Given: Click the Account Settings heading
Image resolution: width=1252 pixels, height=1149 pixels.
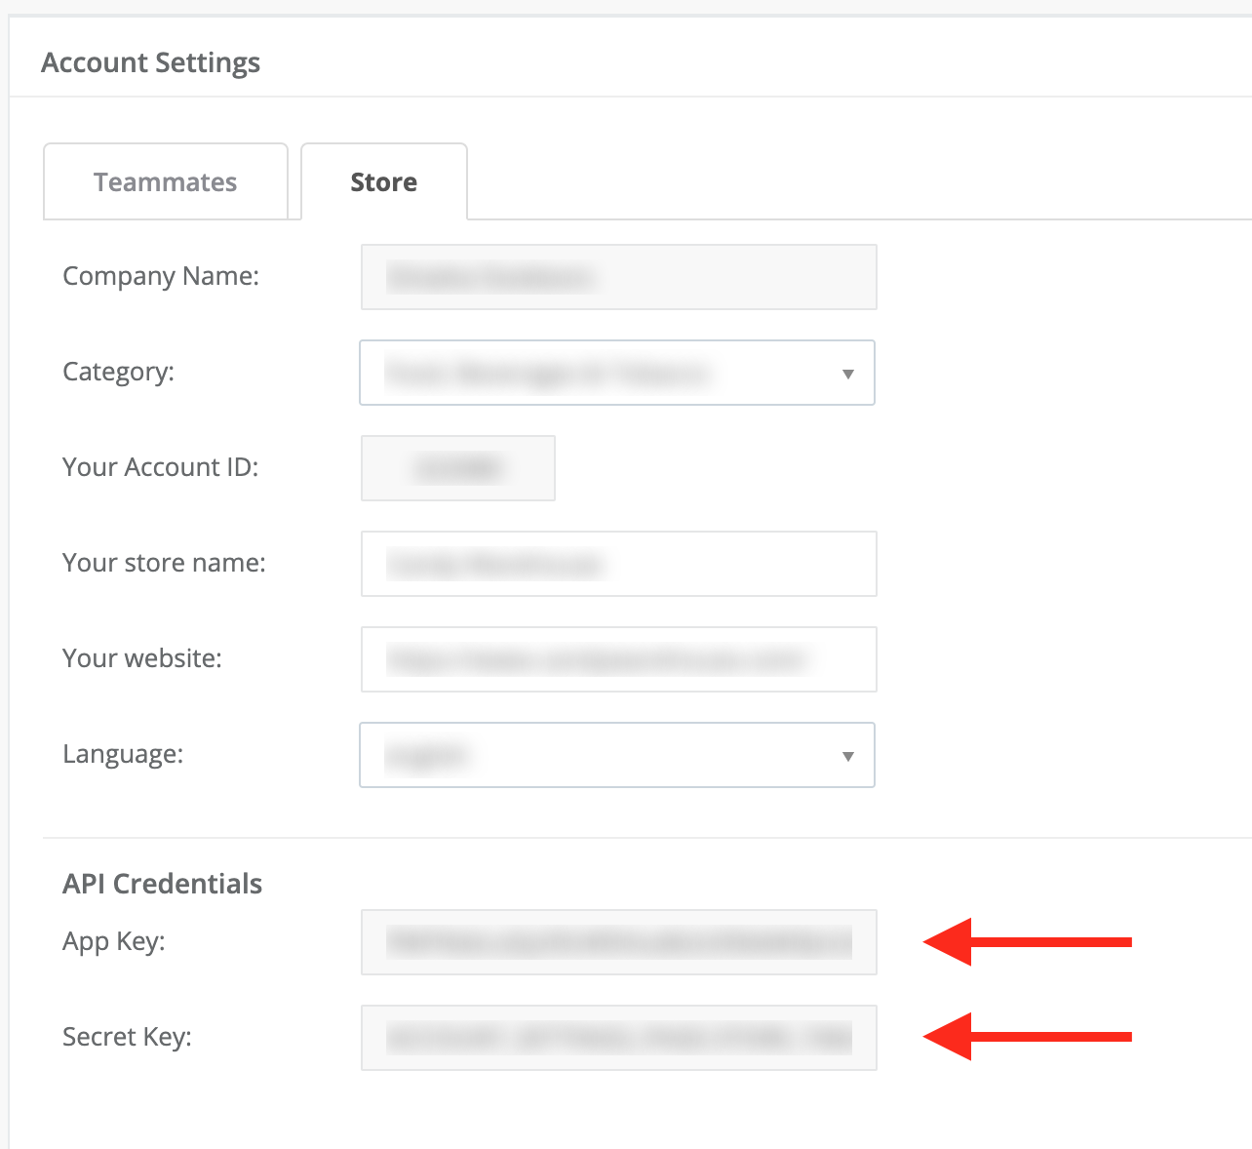Looking at the screenshot, I should pos(150,62).
